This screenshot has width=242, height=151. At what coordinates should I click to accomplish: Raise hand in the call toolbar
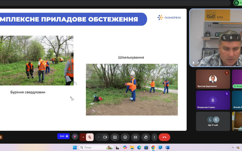[x=146, y=137]
